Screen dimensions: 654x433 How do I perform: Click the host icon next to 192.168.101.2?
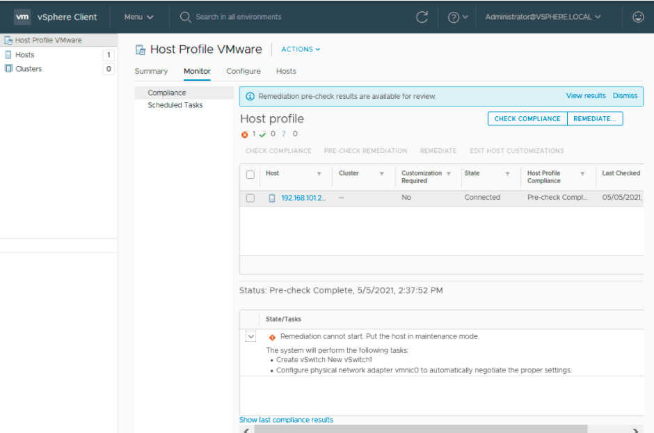click(272, 198)
